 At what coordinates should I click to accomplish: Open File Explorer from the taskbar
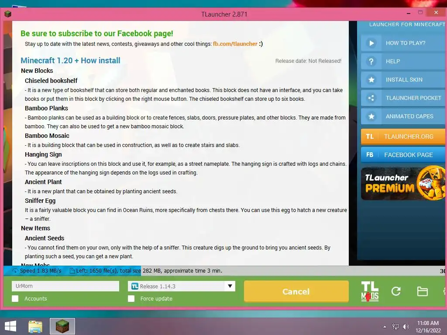35,326
